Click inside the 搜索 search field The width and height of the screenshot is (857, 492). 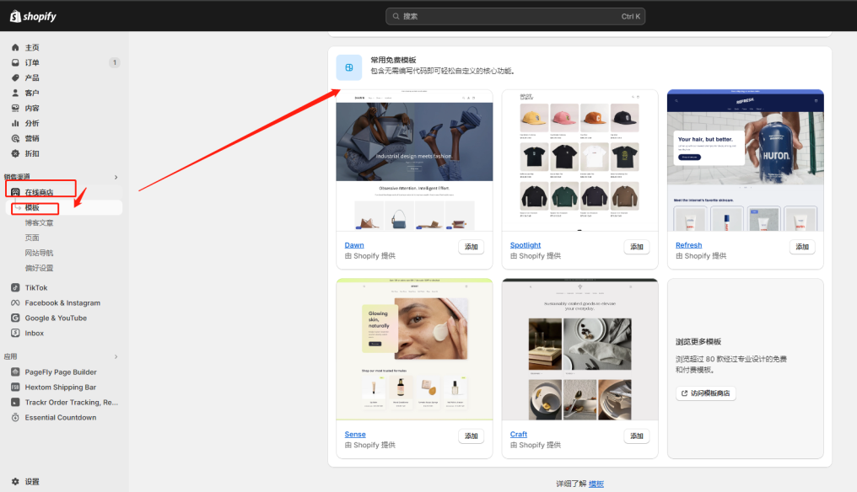(x=515, y=15)
